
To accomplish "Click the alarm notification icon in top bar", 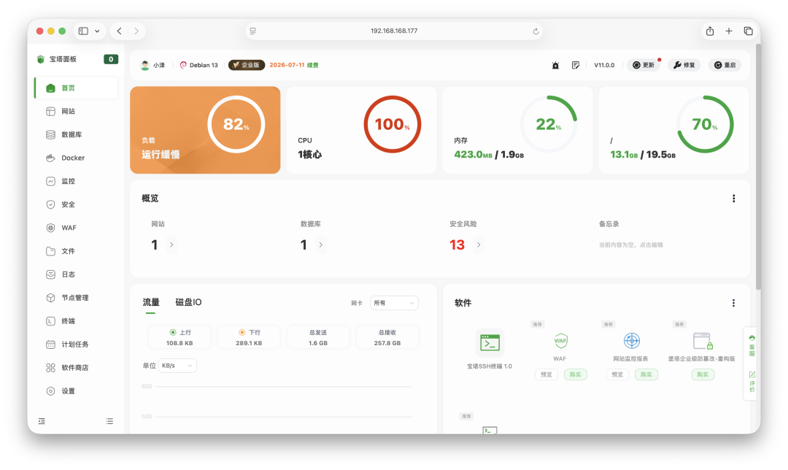I will (555, 65).
